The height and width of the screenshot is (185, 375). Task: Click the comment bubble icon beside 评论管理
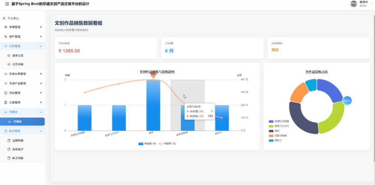[6, 93]
